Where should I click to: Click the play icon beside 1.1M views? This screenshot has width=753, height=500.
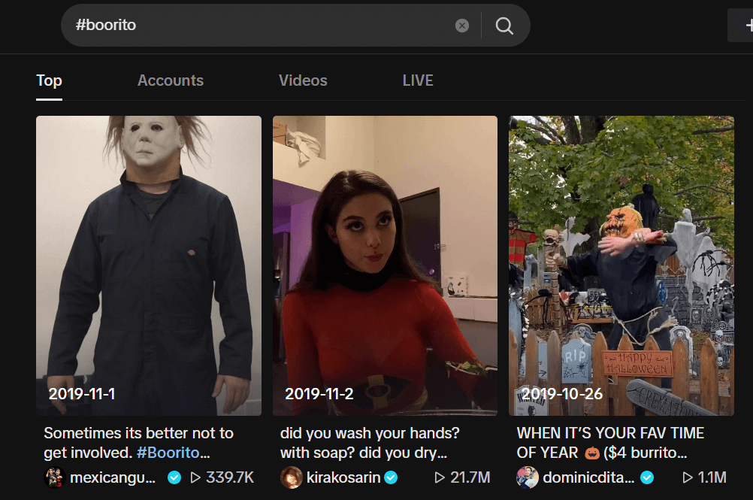(x=688, y=477)
